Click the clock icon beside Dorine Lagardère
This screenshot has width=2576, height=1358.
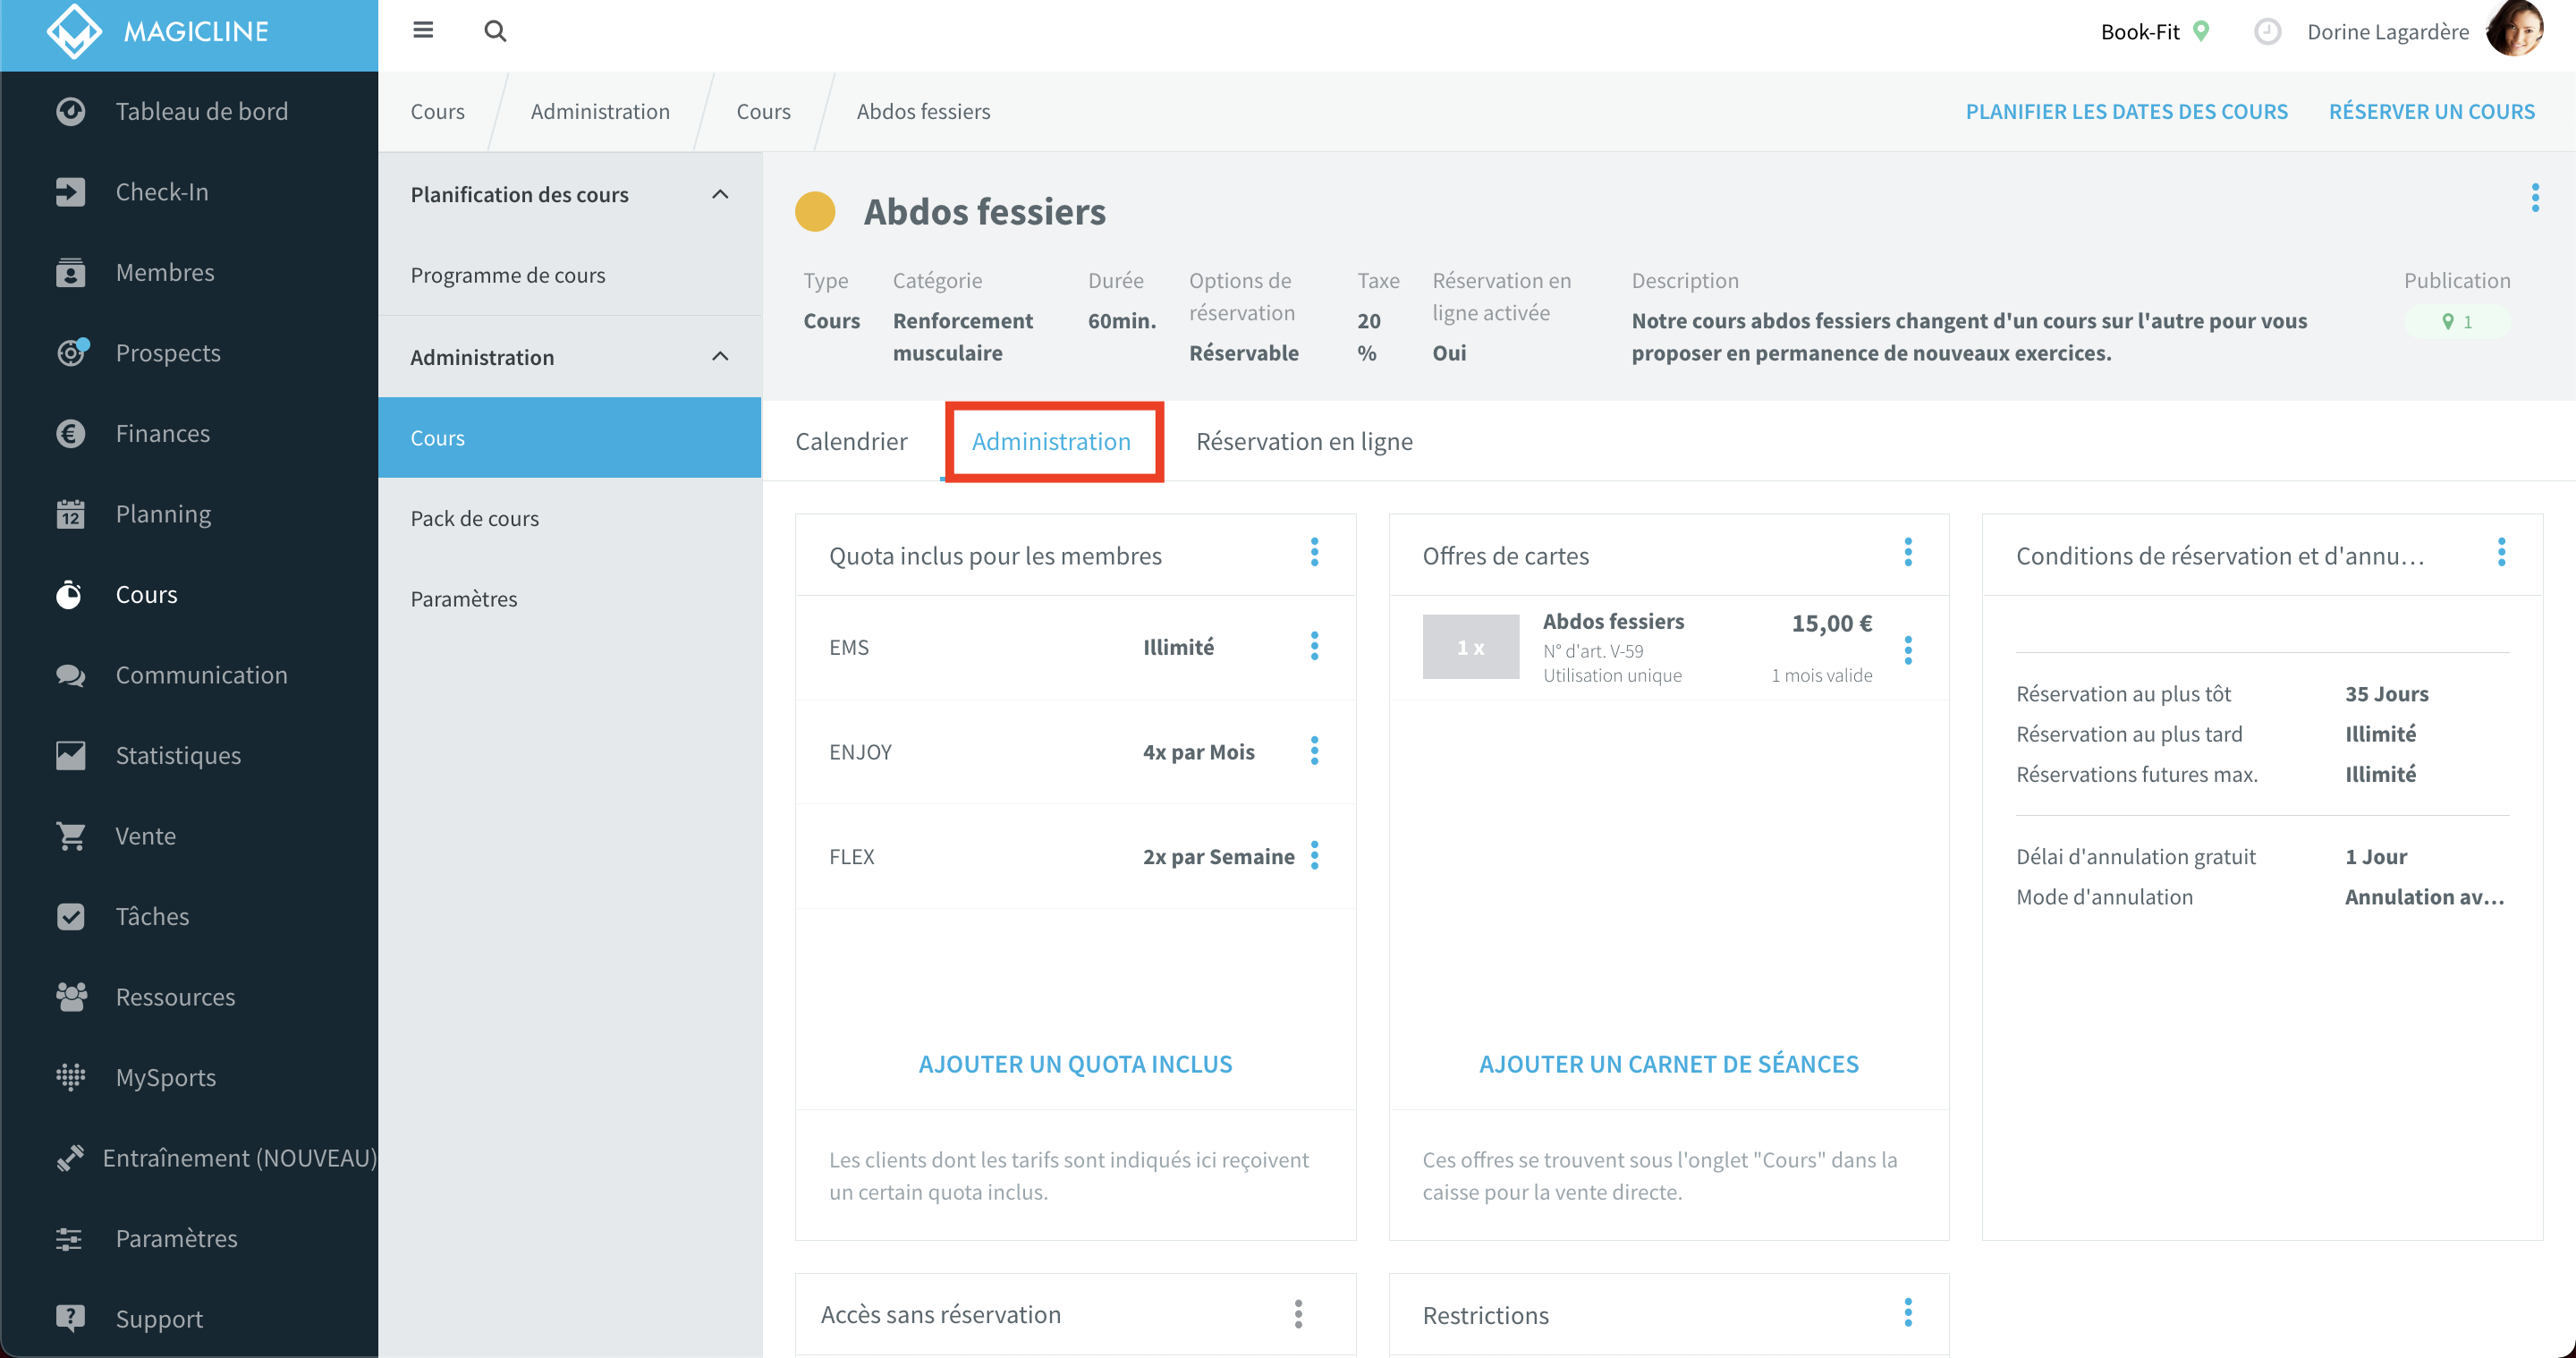pyautogui.click(x=2267, y=32)
